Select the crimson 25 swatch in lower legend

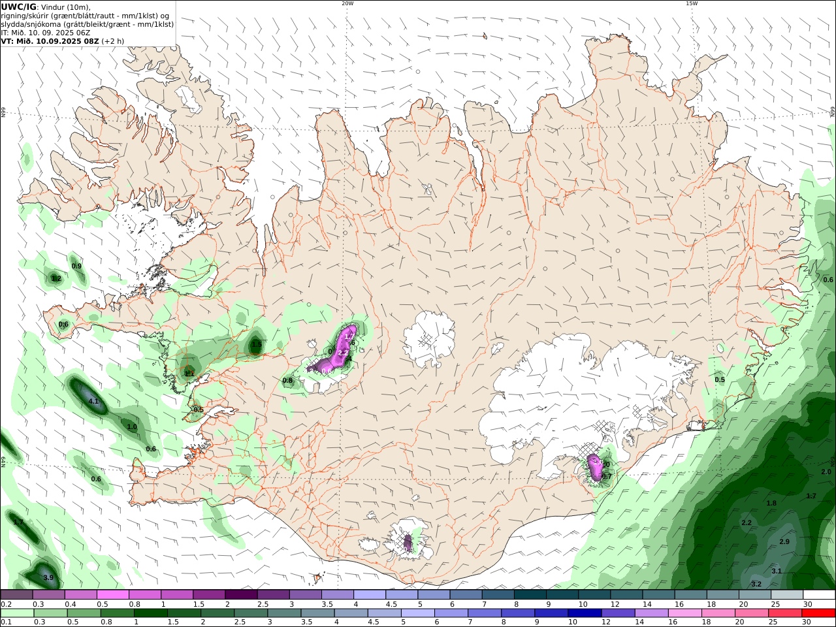click(784, 613)
